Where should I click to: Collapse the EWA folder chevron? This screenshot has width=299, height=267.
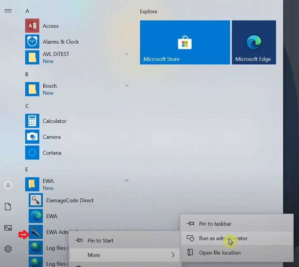point(127,181)
